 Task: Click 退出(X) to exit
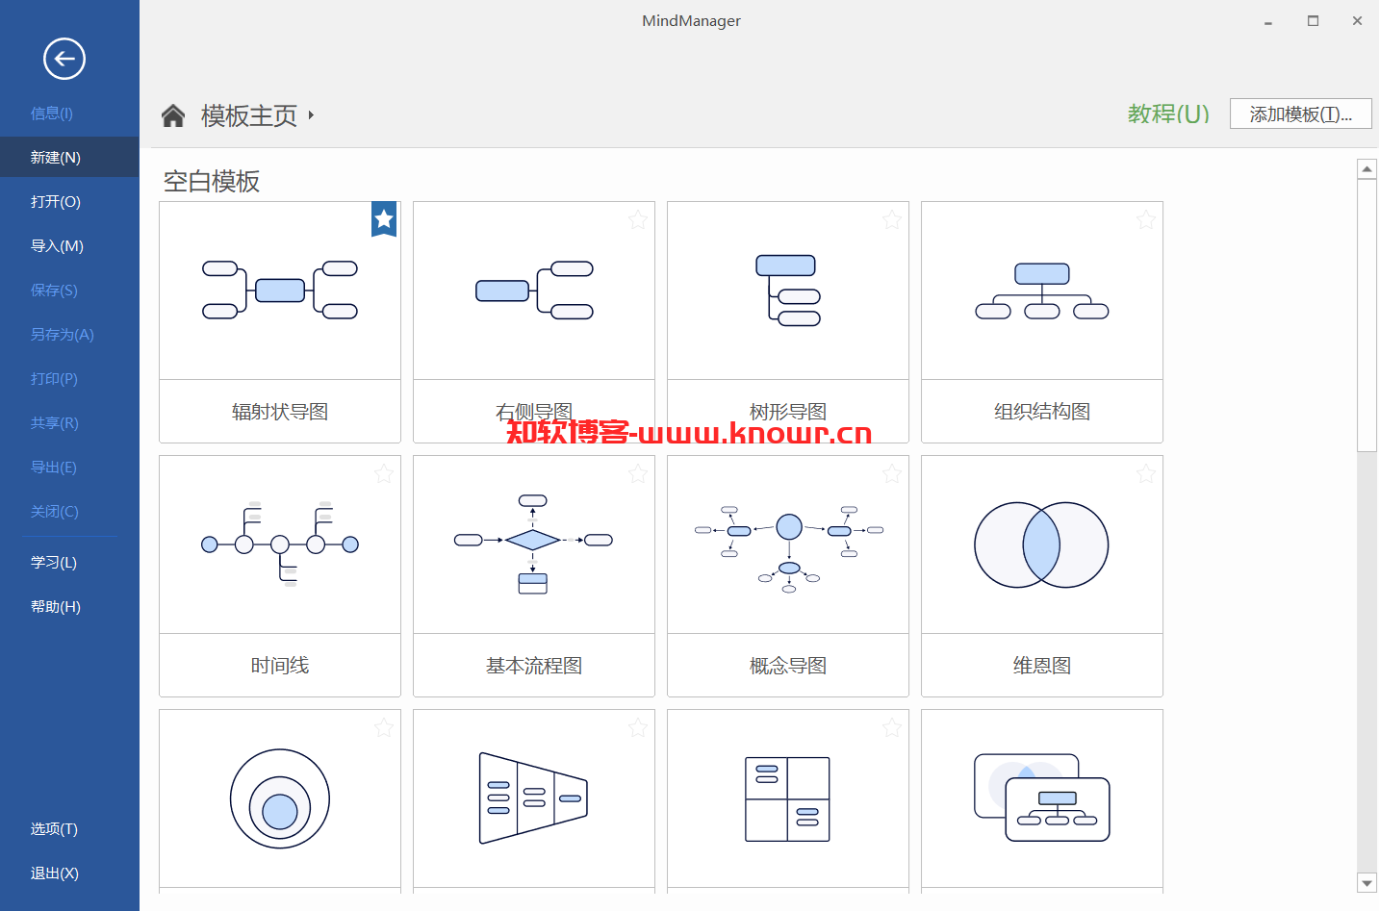coord(55,873)
